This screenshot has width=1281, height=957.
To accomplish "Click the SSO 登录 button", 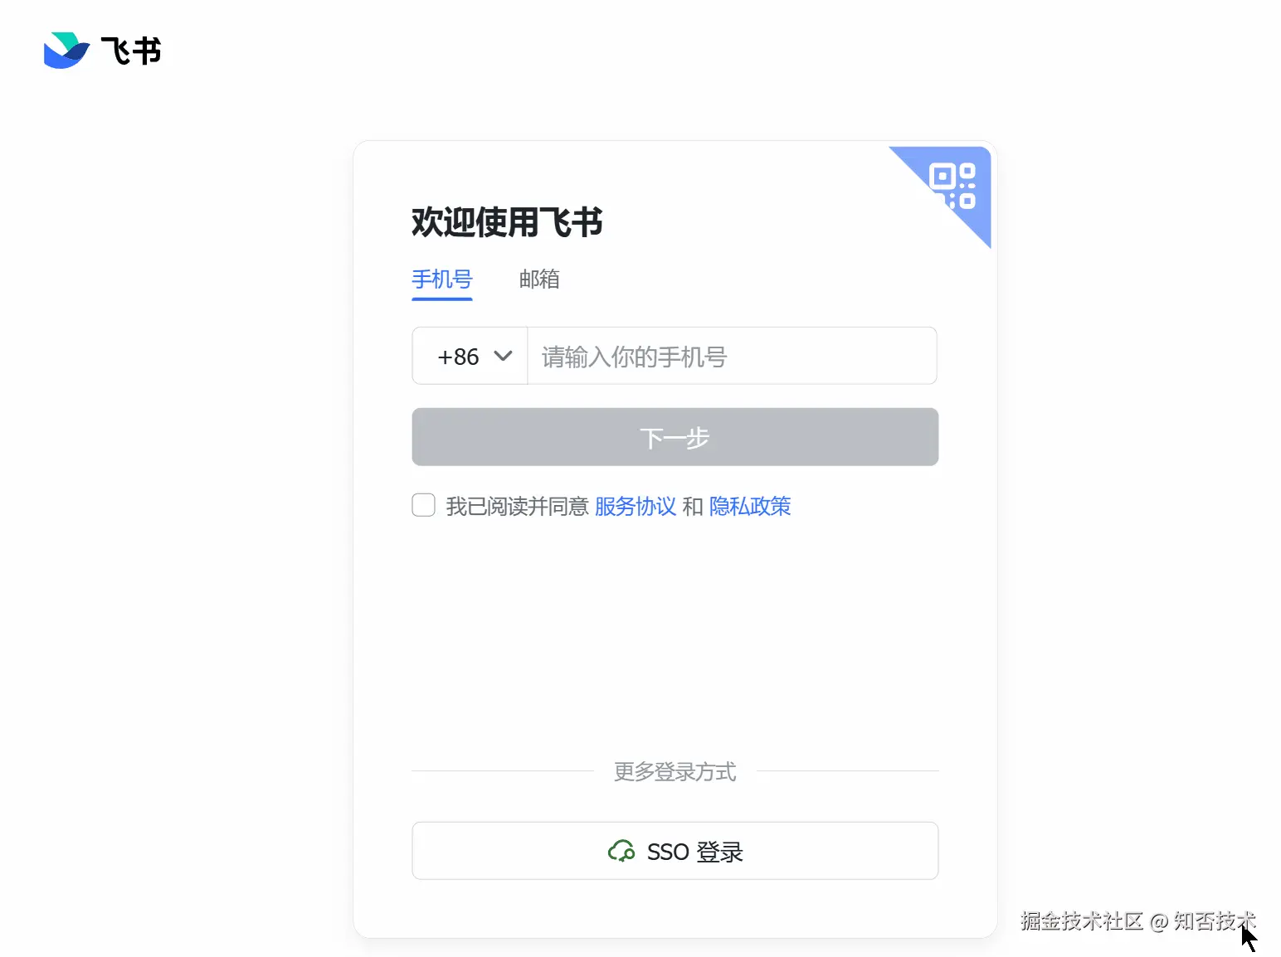I will 675,851.
